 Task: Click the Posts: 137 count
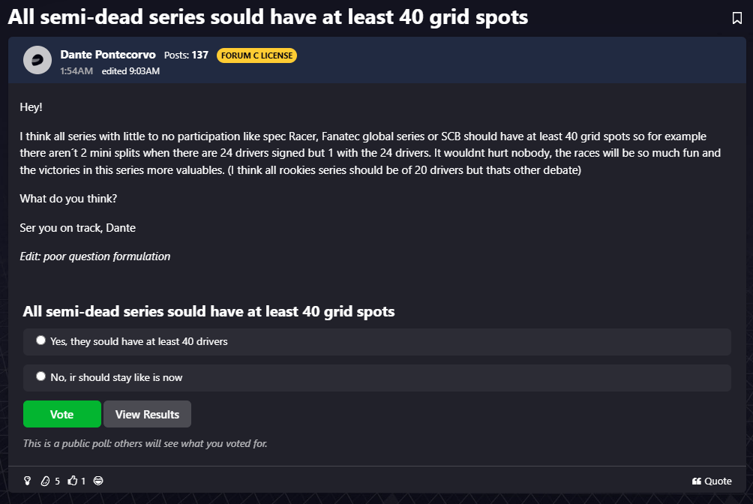coord(186,55)
